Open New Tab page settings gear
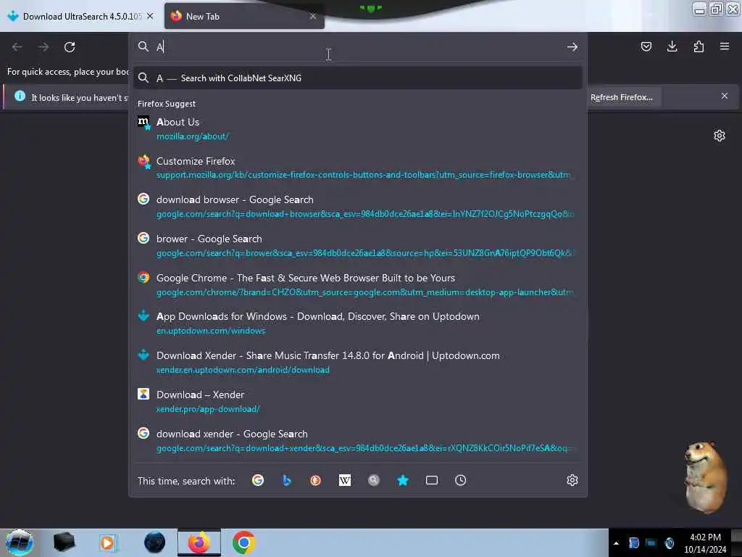Screen dimensions: 742x557 pyautogui.click(x=720, y=136)
